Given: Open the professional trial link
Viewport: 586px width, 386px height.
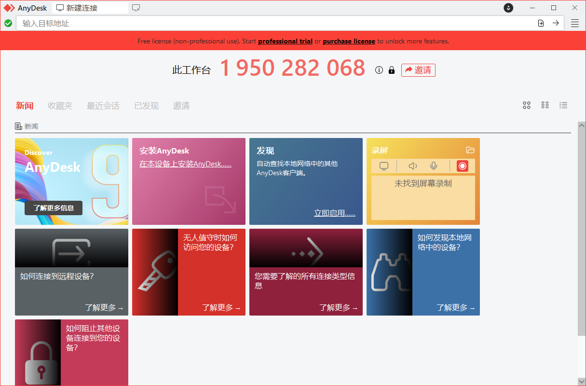Looking at the screenshot, I should tap(286, 41).
